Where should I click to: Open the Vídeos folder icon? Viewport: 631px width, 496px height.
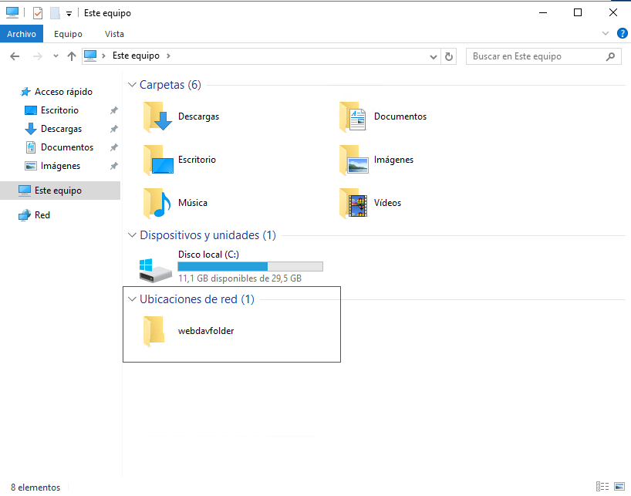coord(353,203)
